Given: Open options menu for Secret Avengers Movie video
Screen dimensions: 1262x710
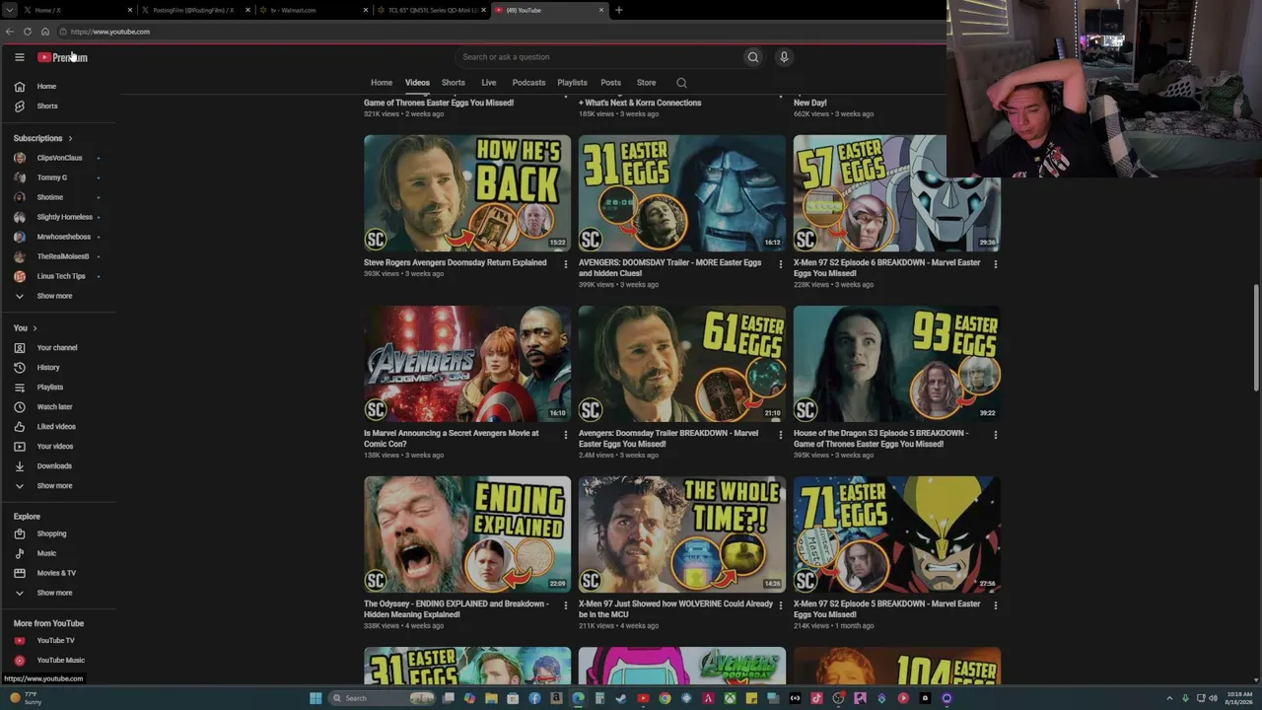Looking at the screenshot, I should pos(566,435).
